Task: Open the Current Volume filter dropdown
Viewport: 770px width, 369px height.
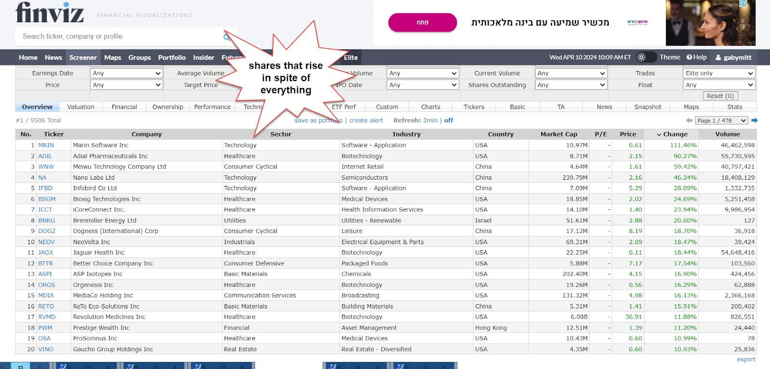Action: pos(571,74)
